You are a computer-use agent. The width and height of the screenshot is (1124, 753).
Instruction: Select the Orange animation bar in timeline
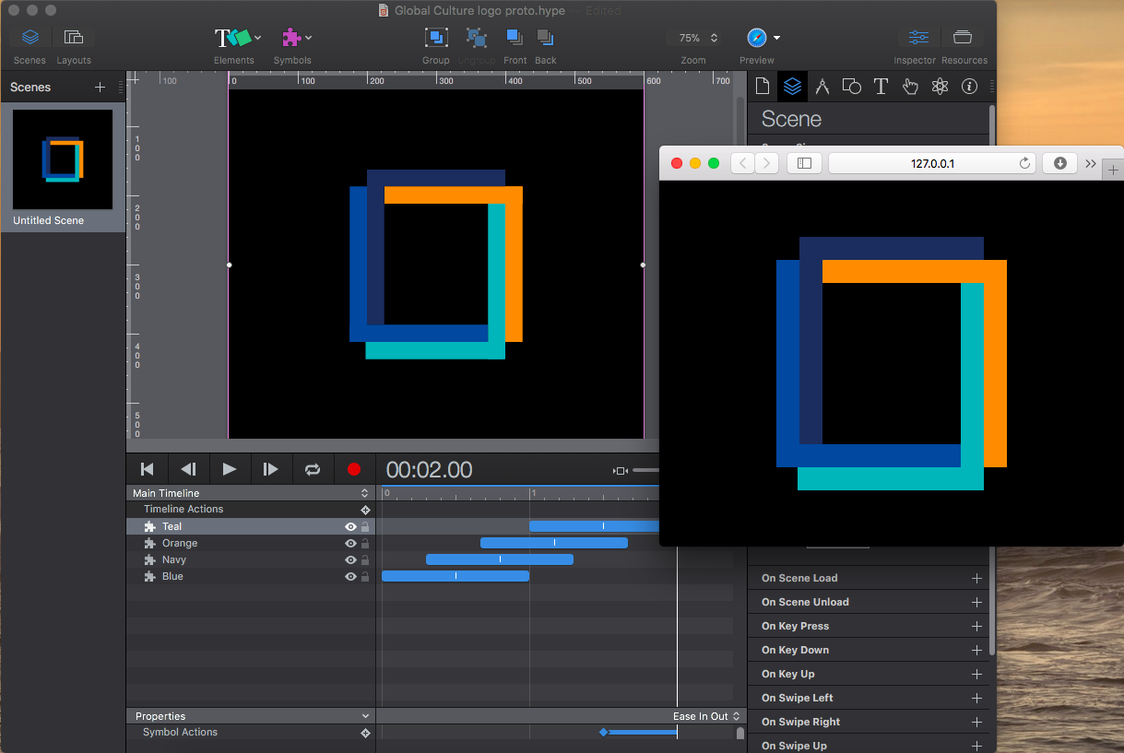point(554,543)
